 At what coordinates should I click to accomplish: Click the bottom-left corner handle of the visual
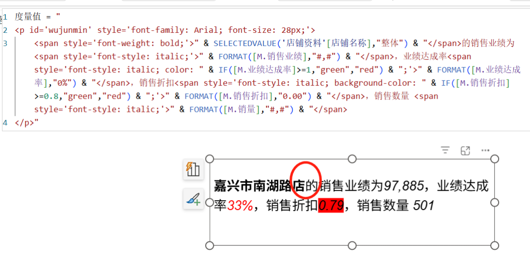[x=210, y=246]
